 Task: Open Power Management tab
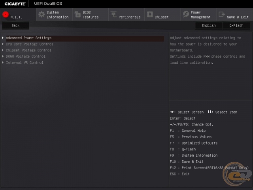click(198, 15)
